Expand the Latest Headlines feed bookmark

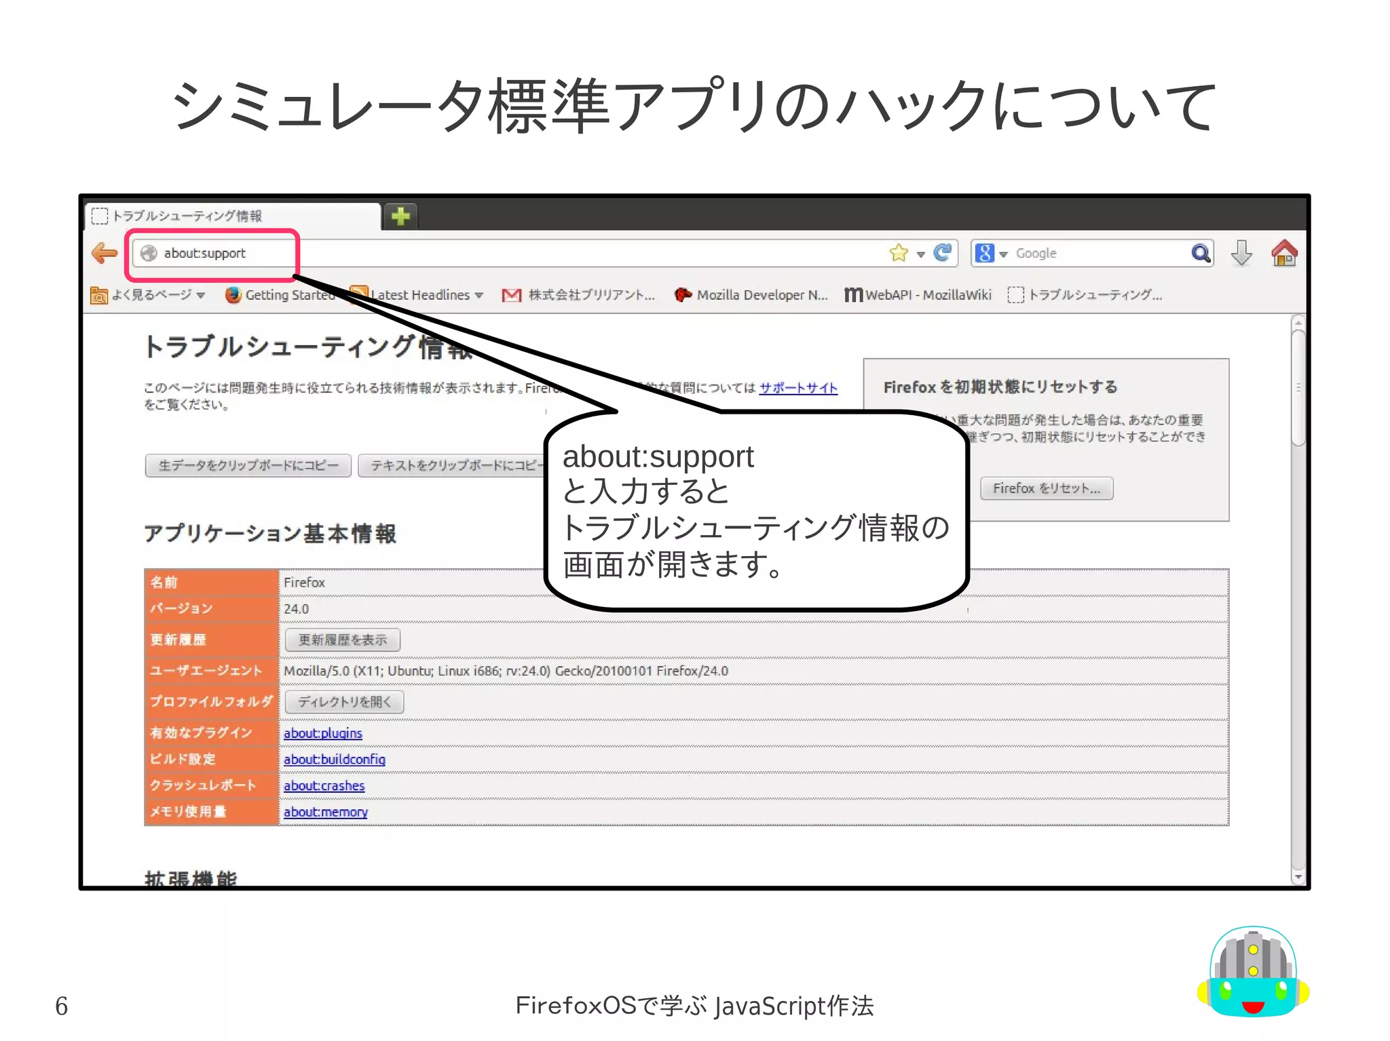416,295
